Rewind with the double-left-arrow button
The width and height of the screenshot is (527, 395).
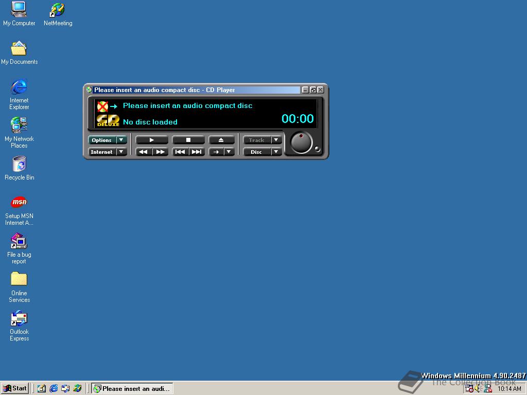(x=144, y=152)
